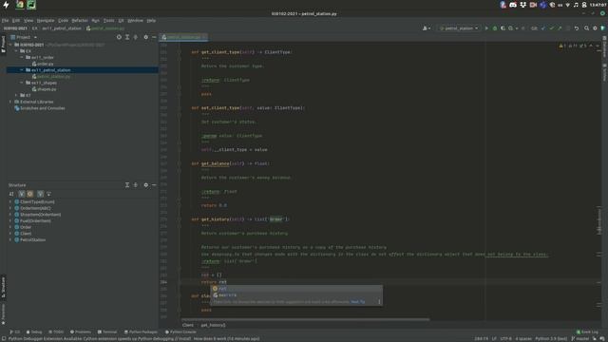The image size is (608, 342).
Task: Open order.py in the project tree
Action: coord(43,64)
